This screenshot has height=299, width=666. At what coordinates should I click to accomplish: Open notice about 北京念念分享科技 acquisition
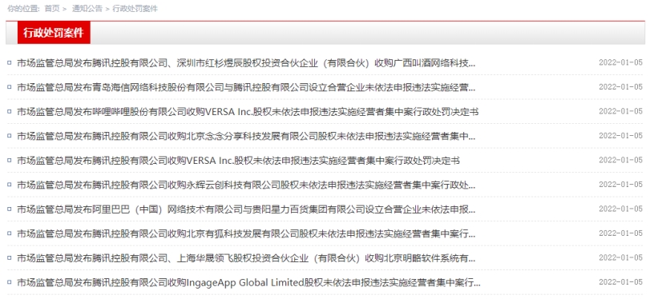point(246,137)
